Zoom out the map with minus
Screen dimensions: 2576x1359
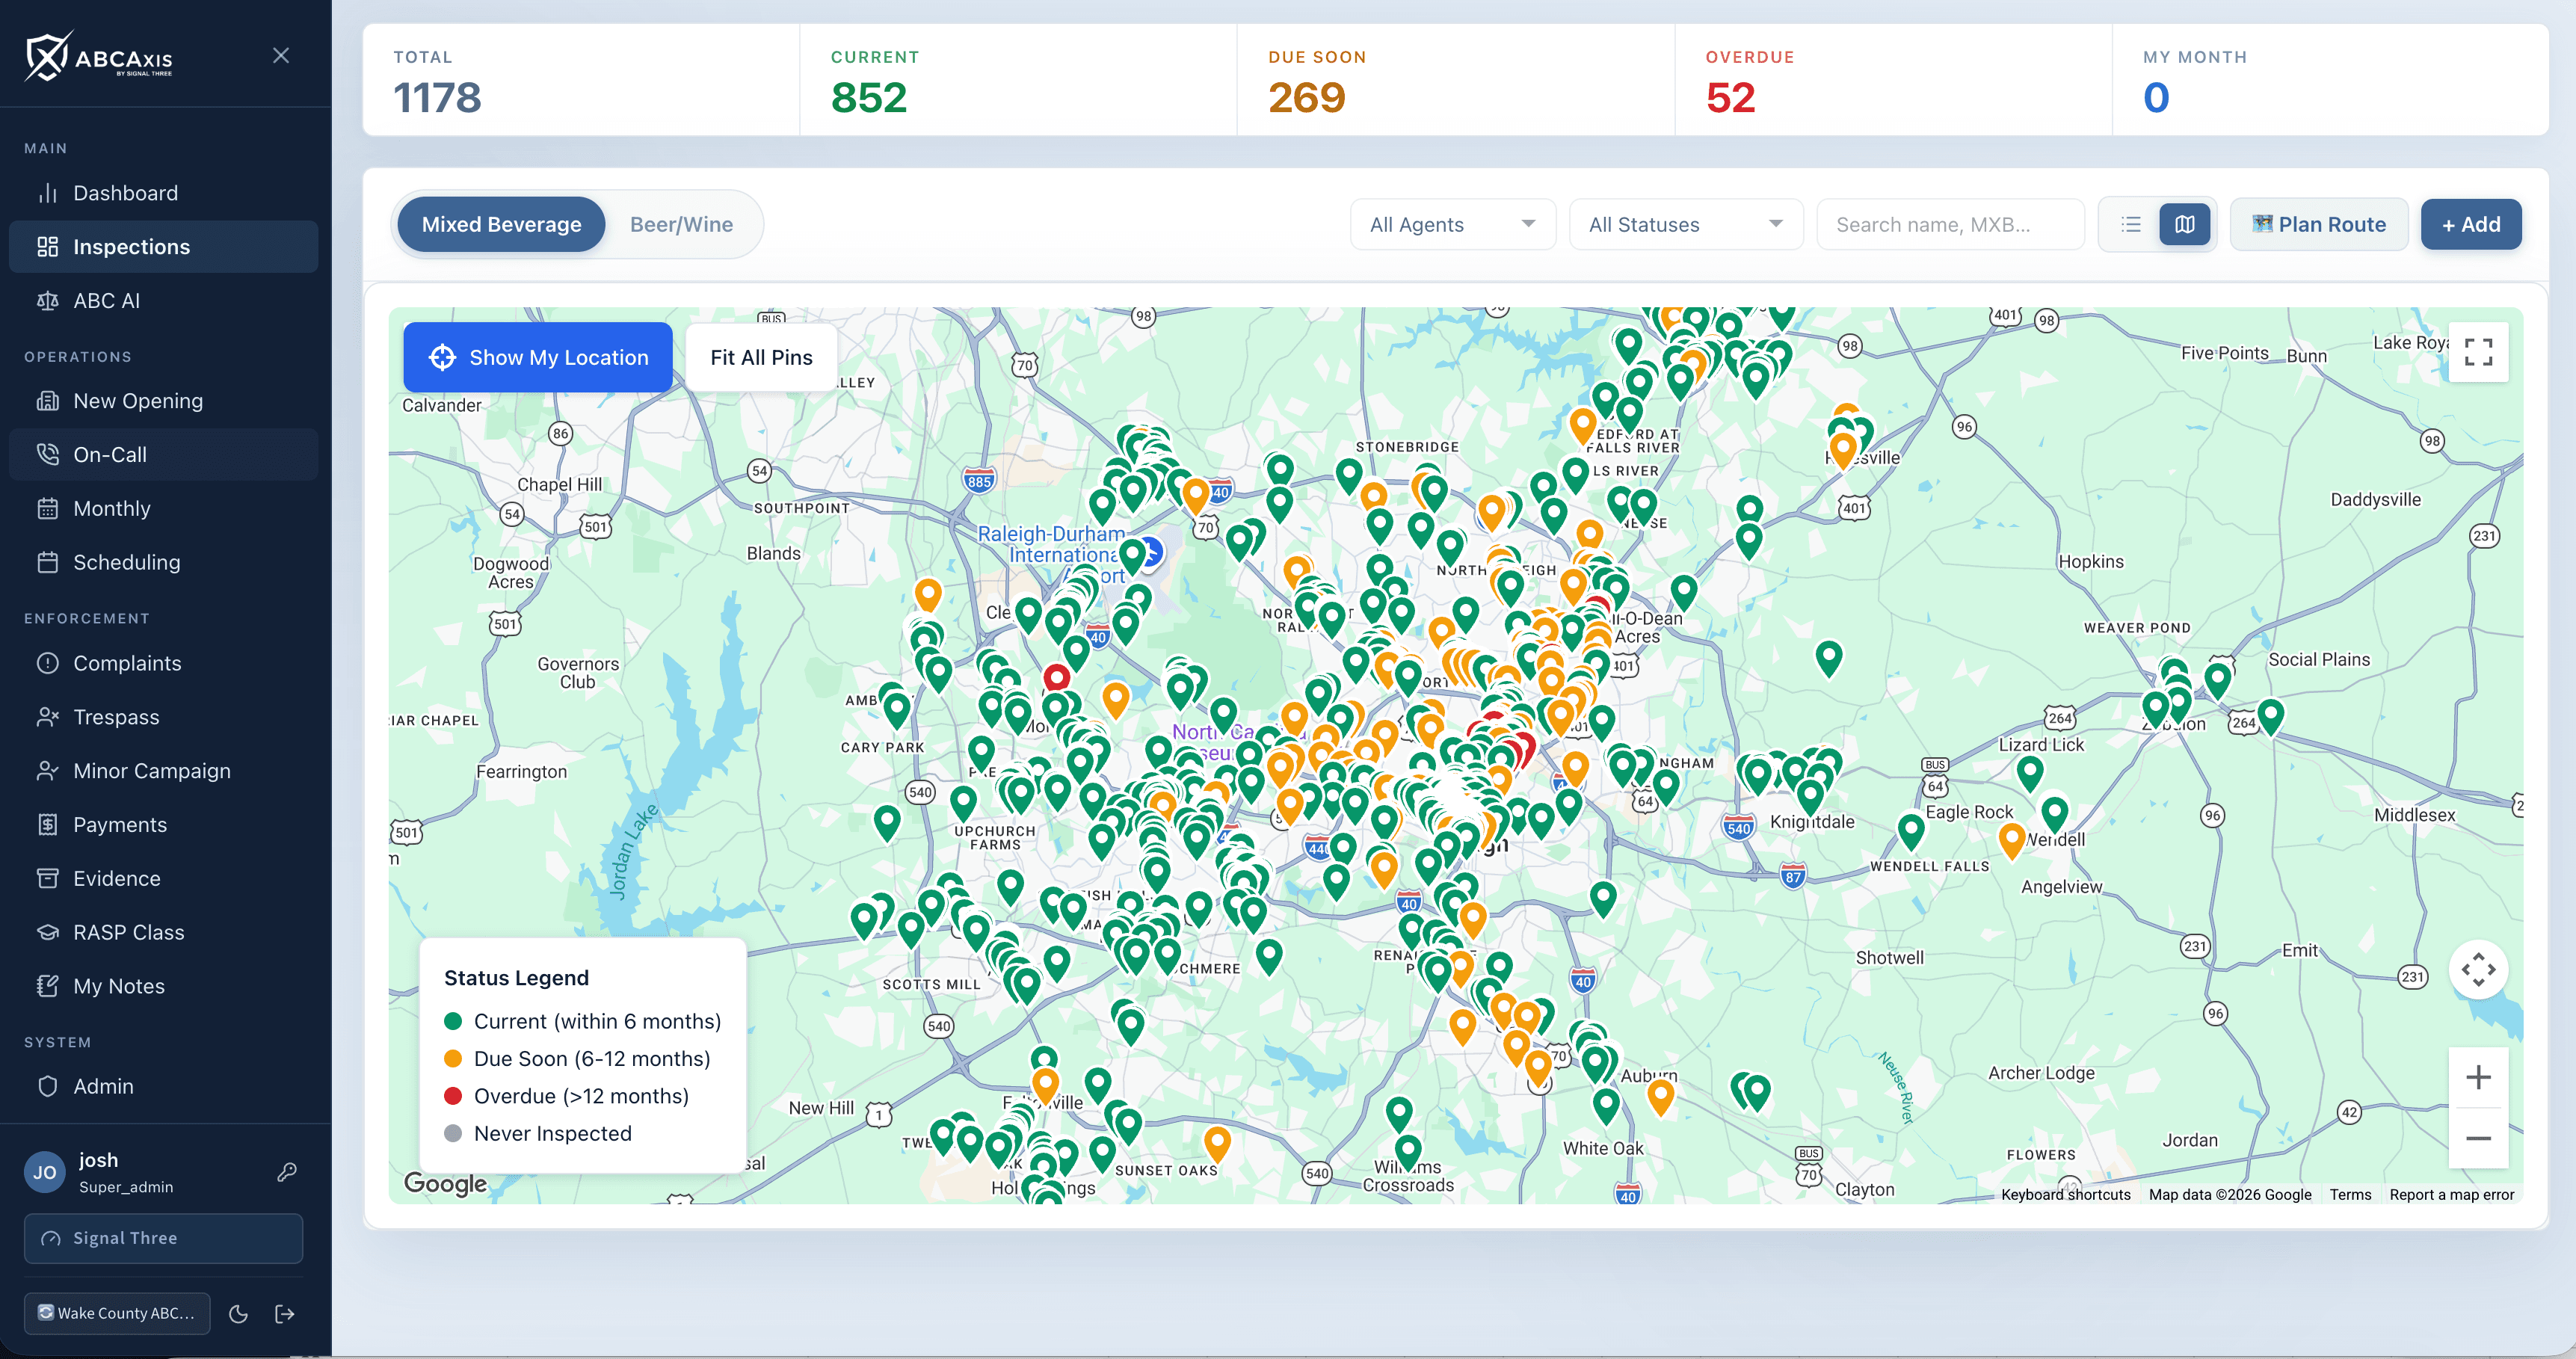coord(2478,1138)
